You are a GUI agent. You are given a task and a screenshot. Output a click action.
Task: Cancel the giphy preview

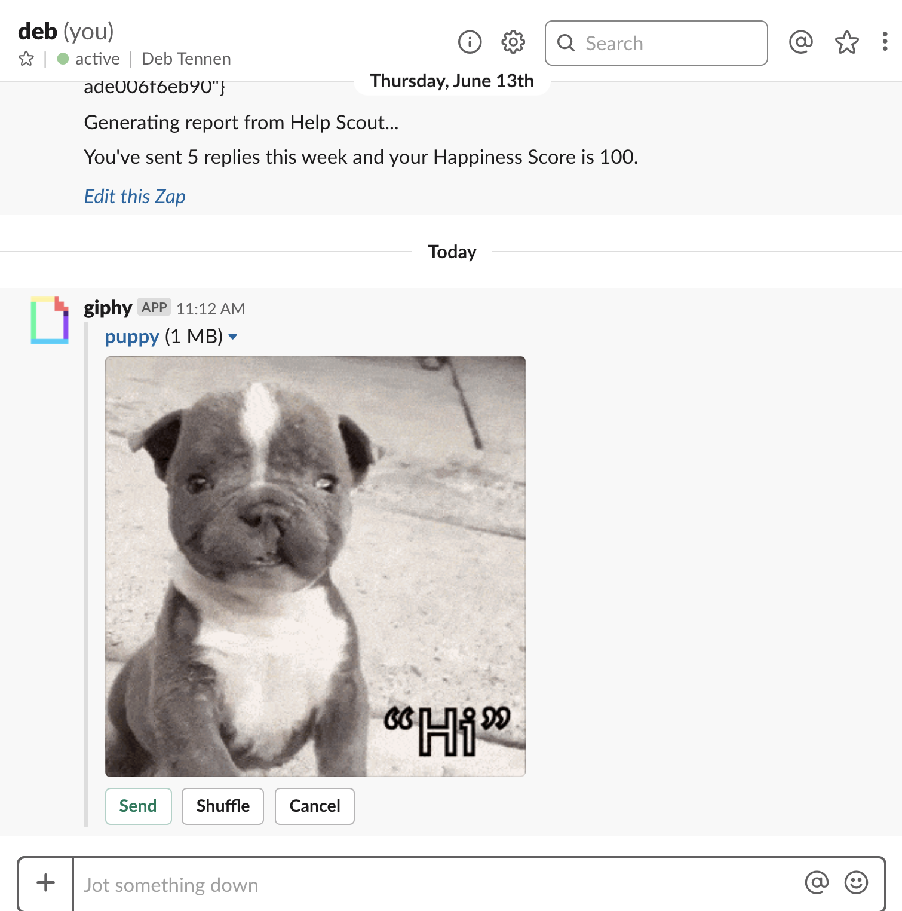(314, 806)
